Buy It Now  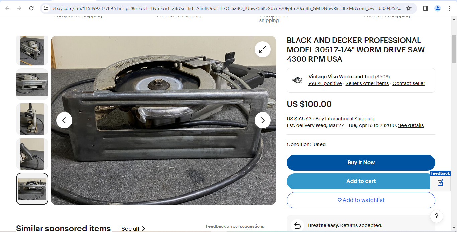361,163
